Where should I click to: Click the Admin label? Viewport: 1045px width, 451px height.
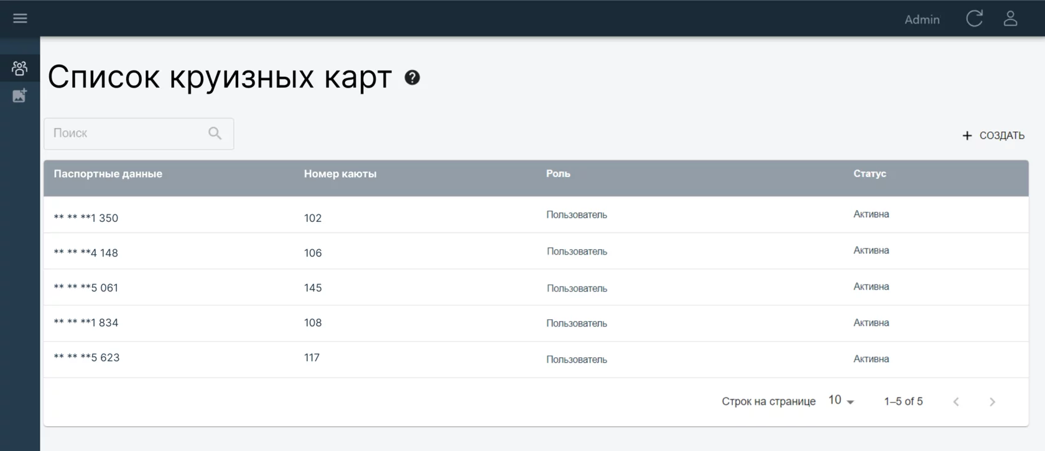(x=922, y=19)
